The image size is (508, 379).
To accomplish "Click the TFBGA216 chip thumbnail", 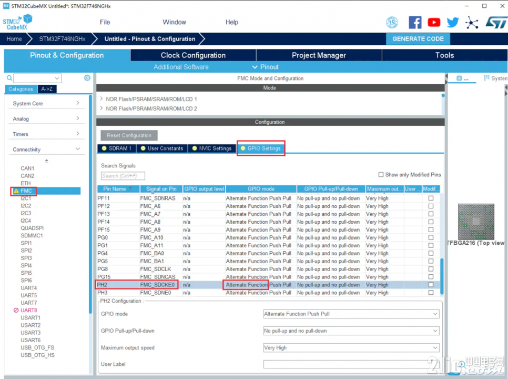I will pos(476,222).
